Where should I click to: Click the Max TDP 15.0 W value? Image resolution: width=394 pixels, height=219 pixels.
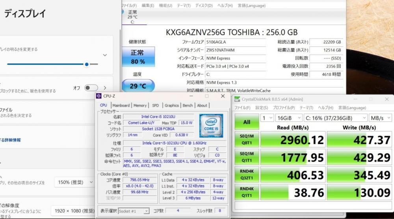click(x=186, y=123)
